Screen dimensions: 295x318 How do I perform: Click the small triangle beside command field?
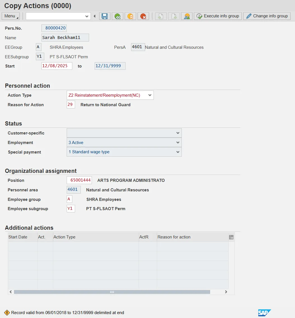coord(94,16)
